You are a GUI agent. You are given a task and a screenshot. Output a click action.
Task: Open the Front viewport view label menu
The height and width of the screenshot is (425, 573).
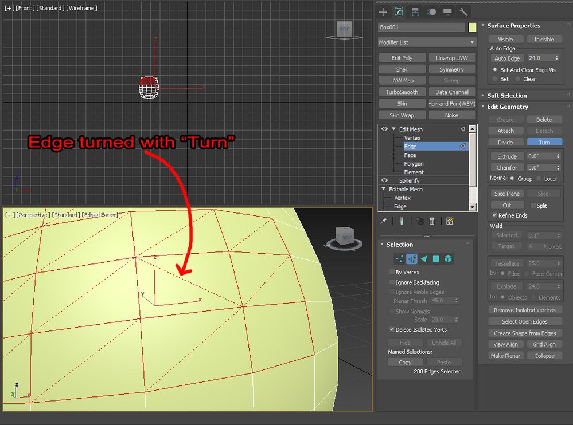pos(25,8)
